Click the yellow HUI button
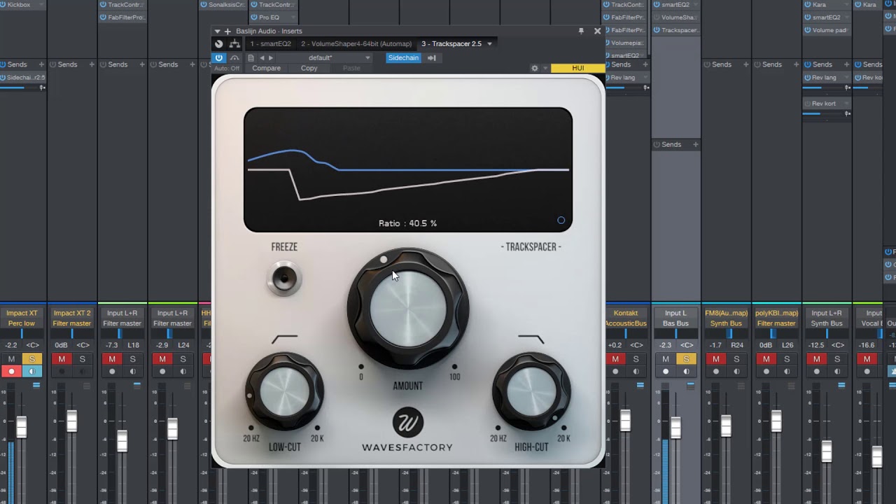896x504 pixels. coord(577,69)
